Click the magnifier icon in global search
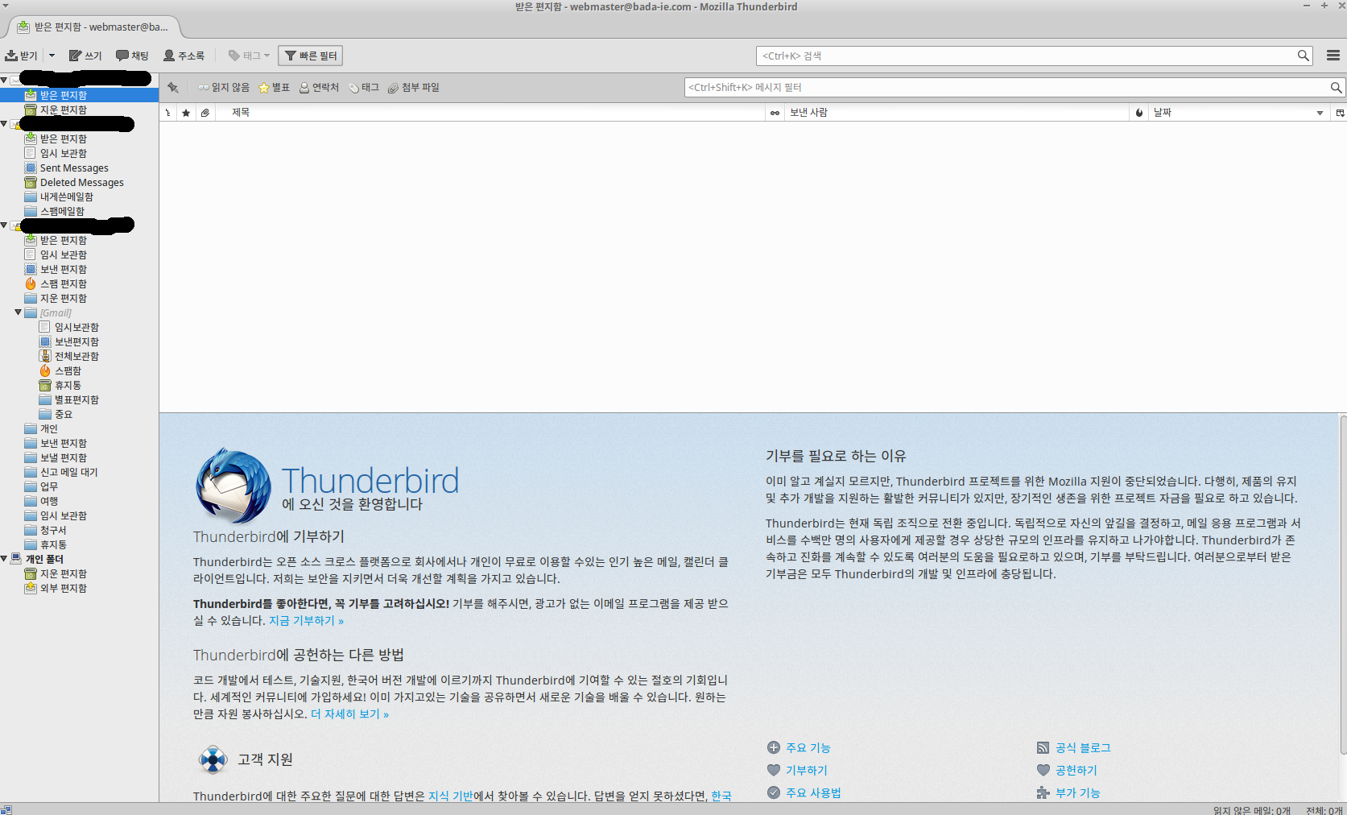 pyautogui.click(x=1303, y=56)
